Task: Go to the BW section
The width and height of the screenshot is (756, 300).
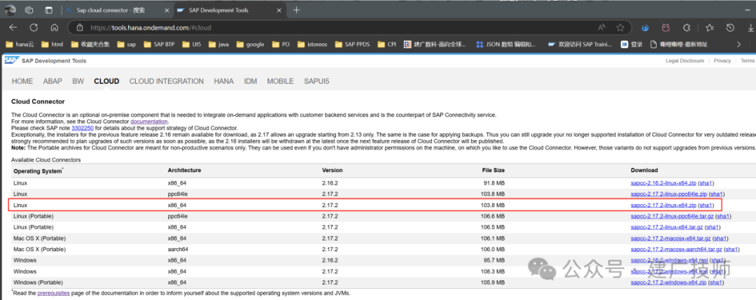Action: pos(78,81)
